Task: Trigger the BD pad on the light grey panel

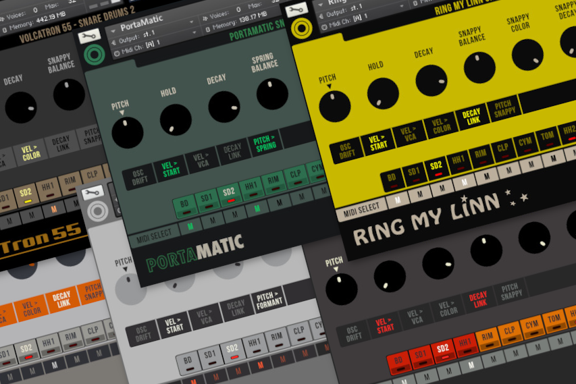Action: (188, 362)
